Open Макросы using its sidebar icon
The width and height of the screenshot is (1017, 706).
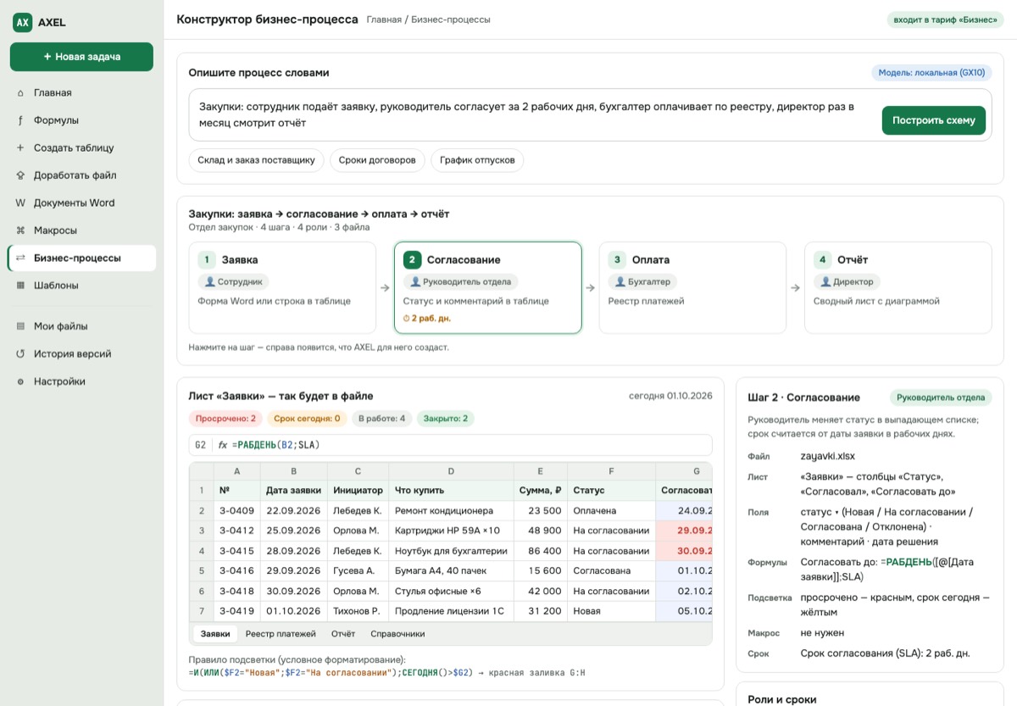click(20, 231)
